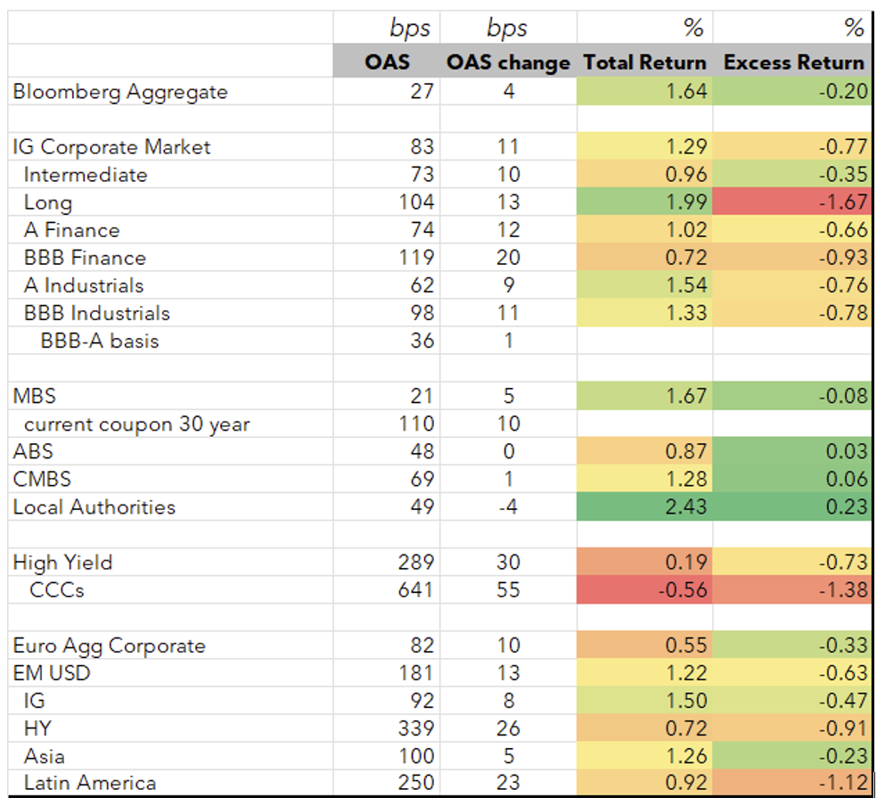Click the BBB-A basis row label

[x=100, y=340]
